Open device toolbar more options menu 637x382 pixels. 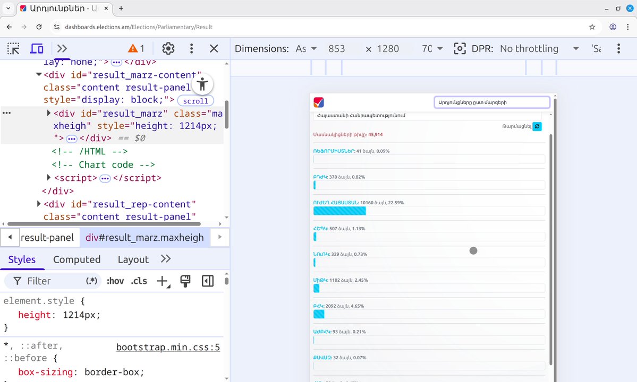(x=619, y=49)
